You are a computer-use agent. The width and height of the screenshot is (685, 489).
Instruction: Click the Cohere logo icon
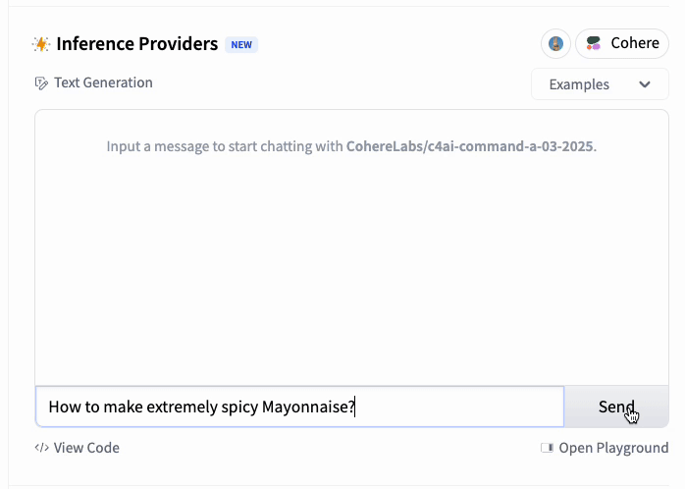point(594,44)
